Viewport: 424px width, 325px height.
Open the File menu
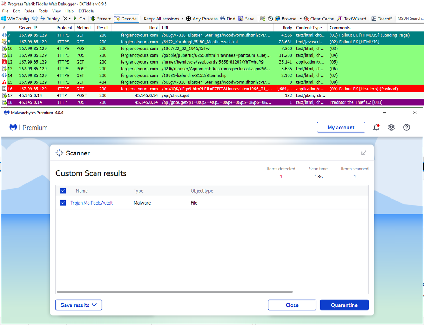pyautogui.click(x=5, y=11)
